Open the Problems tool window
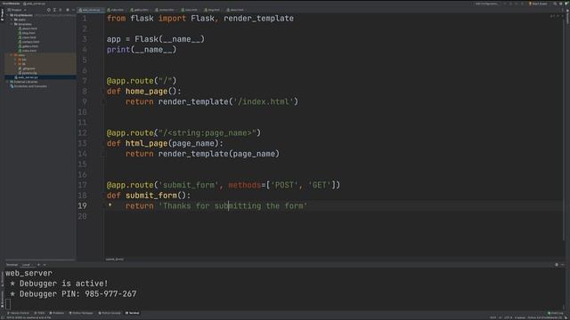570x320 pixels. [56, 313]
